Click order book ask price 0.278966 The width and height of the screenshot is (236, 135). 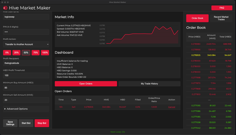coord(196,50)
